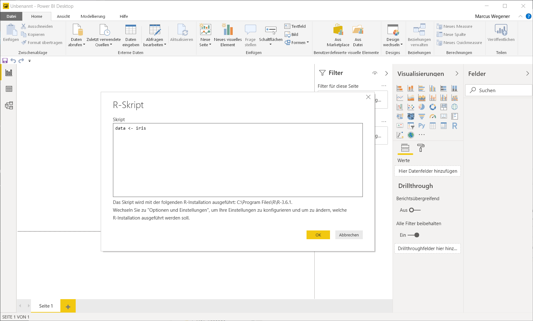Open the Report view in left sidebar
The height and width of the screenshot is (321, 533).
point(9,73)
